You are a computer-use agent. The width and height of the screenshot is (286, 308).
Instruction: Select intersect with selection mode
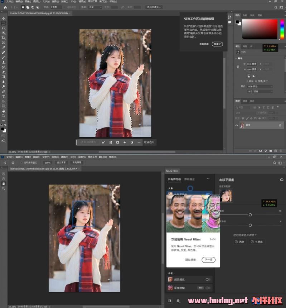[37, 7]
